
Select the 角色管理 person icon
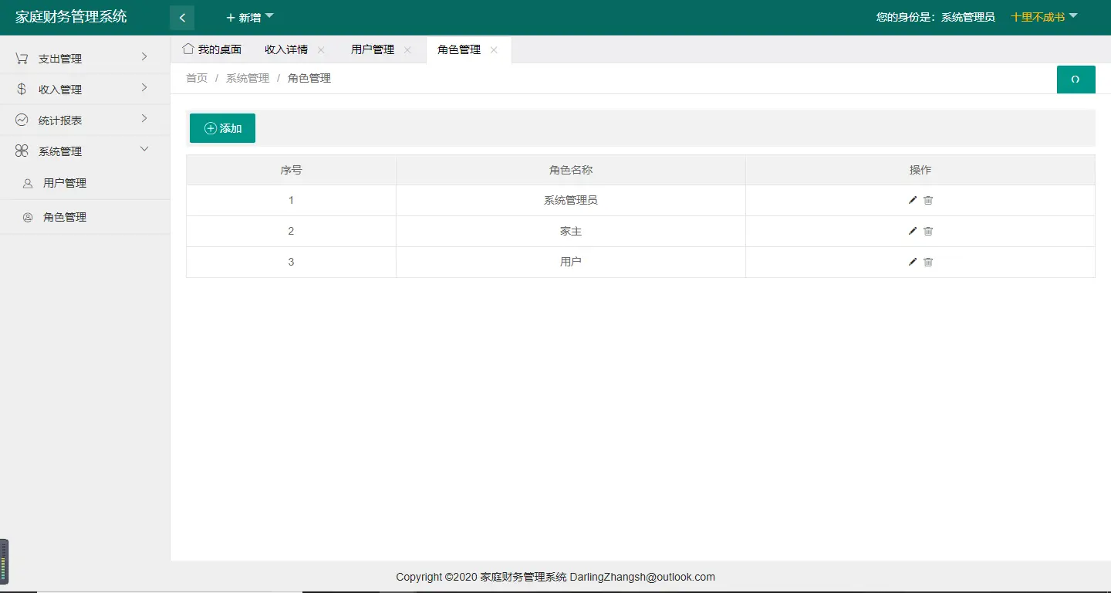pyautogui.click(x=27, y=217)
